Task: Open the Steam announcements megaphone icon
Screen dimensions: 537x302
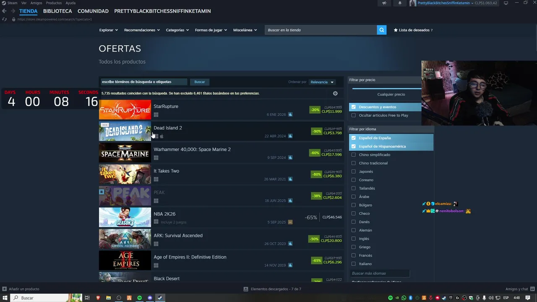Action: [384, 3]
